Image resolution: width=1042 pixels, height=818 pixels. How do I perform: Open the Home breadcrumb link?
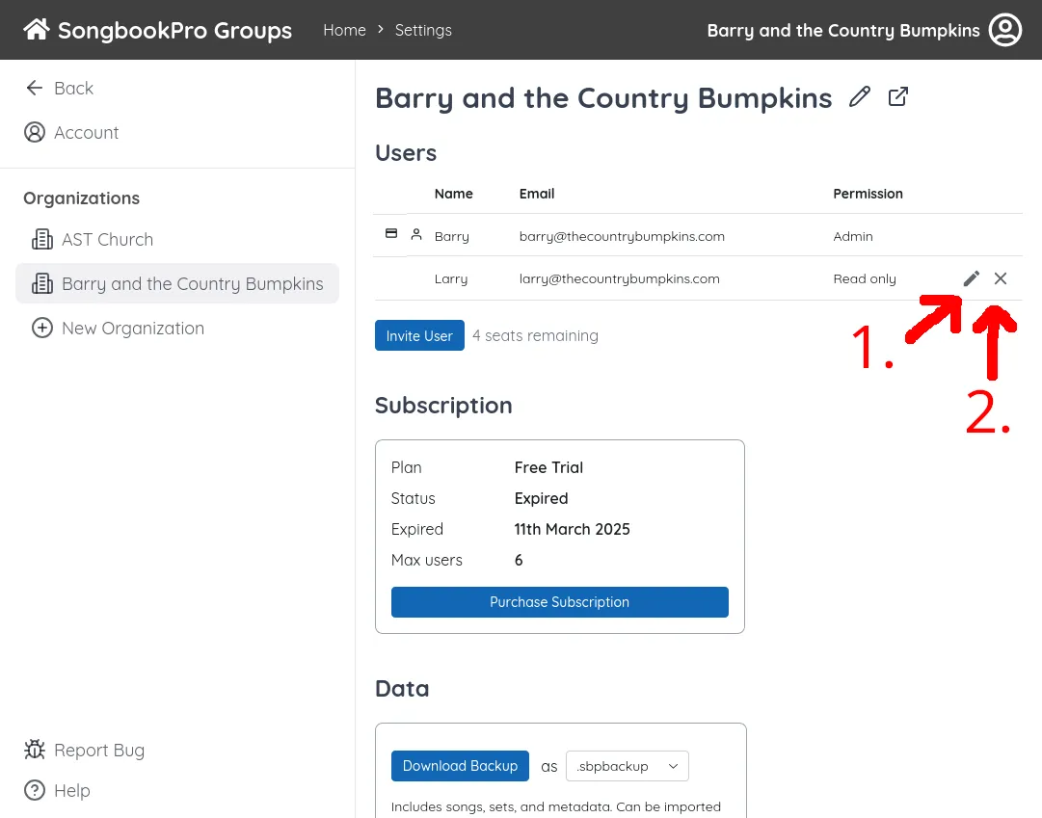344,30
